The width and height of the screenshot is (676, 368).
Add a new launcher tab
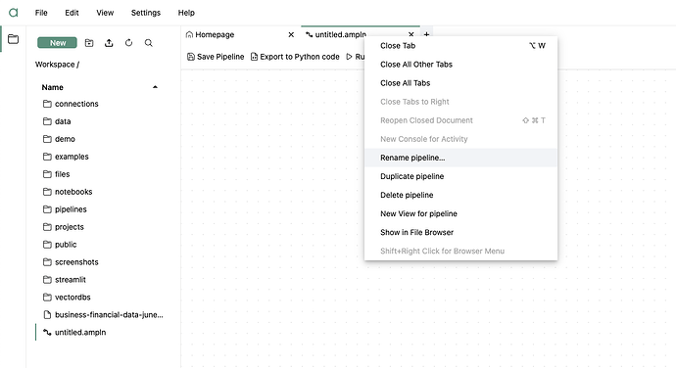click(x=426, y=34)
